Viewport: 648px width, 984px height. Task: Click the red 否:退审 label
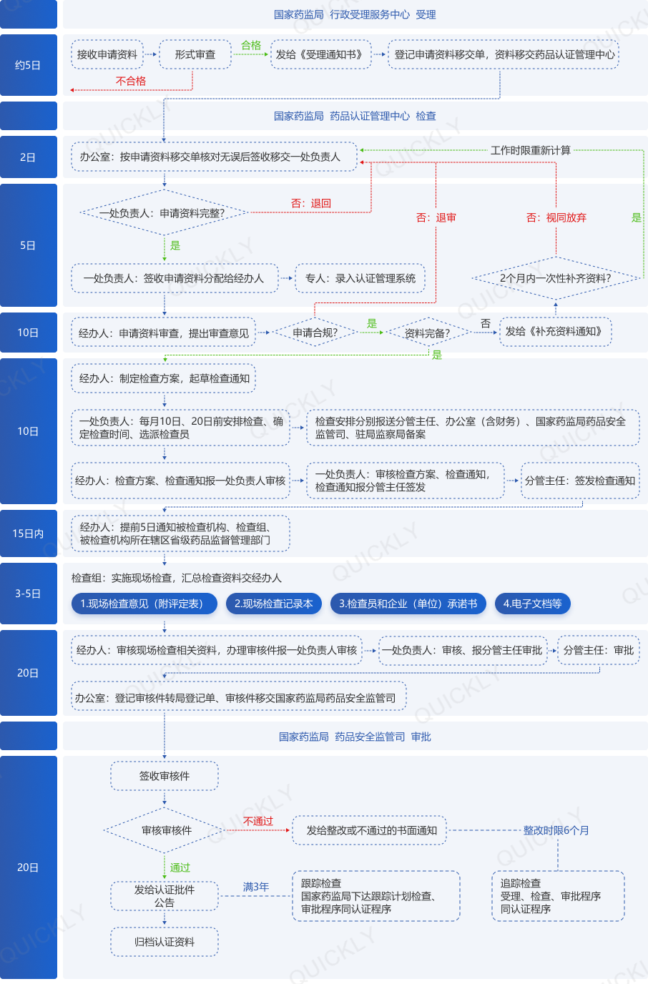click(436, 217)
